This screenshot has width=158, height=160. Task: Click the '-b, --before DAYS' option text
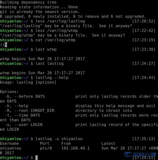tap(25, 96)
